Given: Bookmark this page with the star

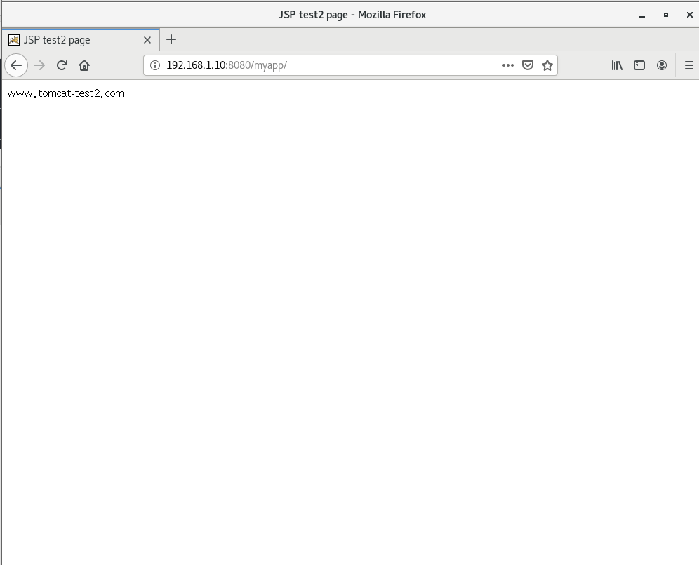Looking at the screenshot, I should [x=547, y=65].
